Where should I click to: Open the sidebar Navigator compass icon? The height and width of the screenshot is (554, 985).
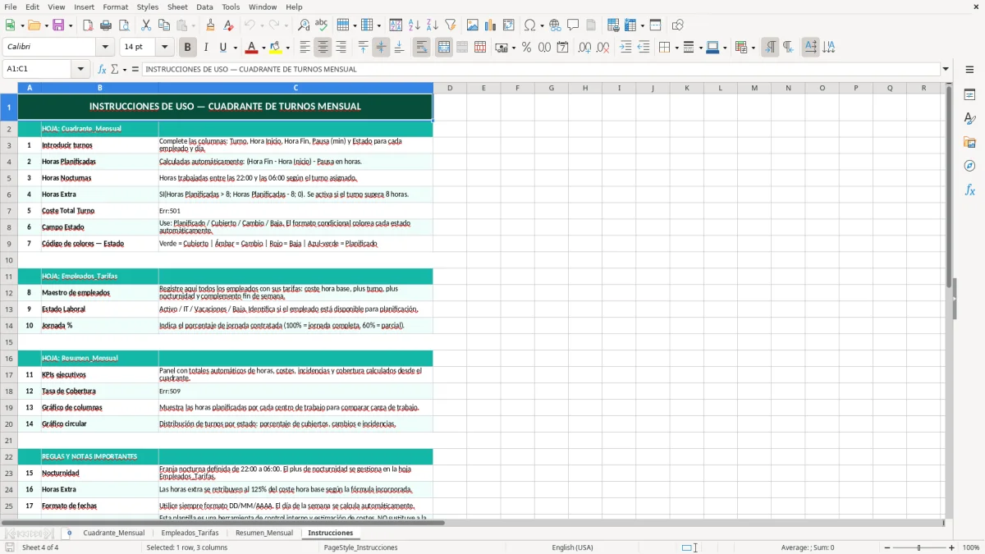[969, 166]
